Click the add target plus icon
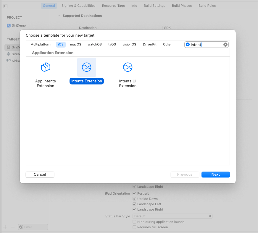The image size is (258, 233). click(x=5, y=227)
